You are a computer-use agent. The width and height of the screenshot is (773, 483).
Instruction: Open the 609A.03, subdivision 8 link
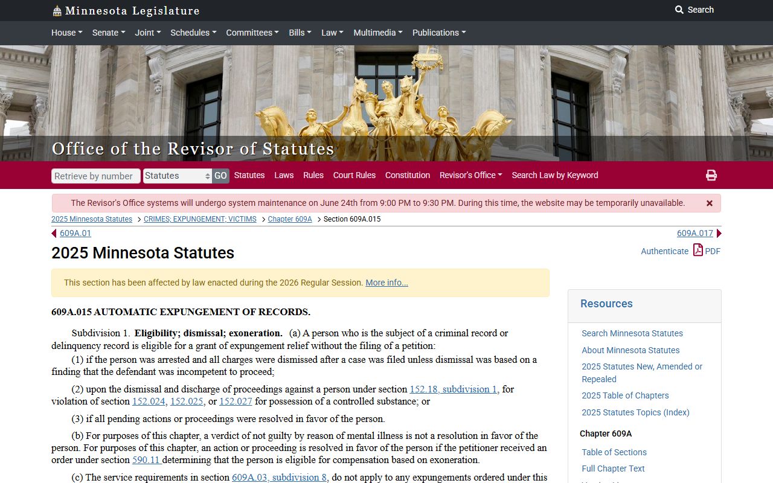[x=280, y=478]
